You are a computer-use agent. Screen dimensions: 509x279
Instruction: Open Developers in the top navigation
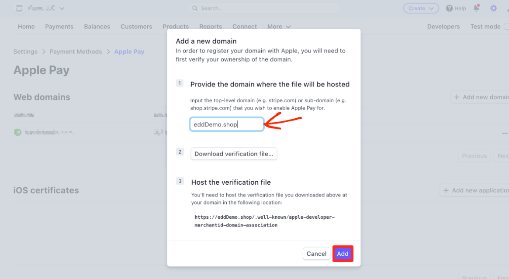443,27
